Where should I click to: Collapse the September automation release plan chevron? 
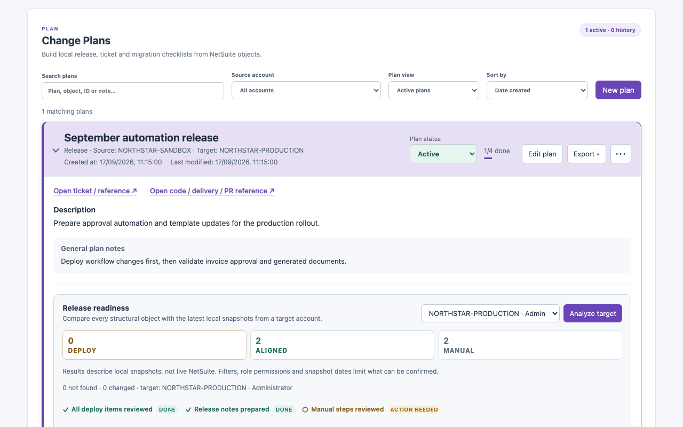point(55,151)
